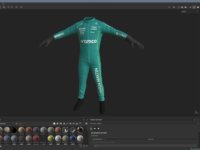Select the dark blue fabric material sphere
Screen dimensions: 200x150
(72, 138)
